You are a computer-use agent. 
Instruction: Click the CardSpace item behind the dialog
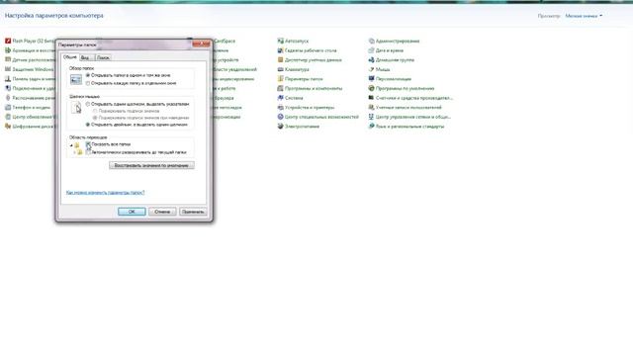[225, 41]
